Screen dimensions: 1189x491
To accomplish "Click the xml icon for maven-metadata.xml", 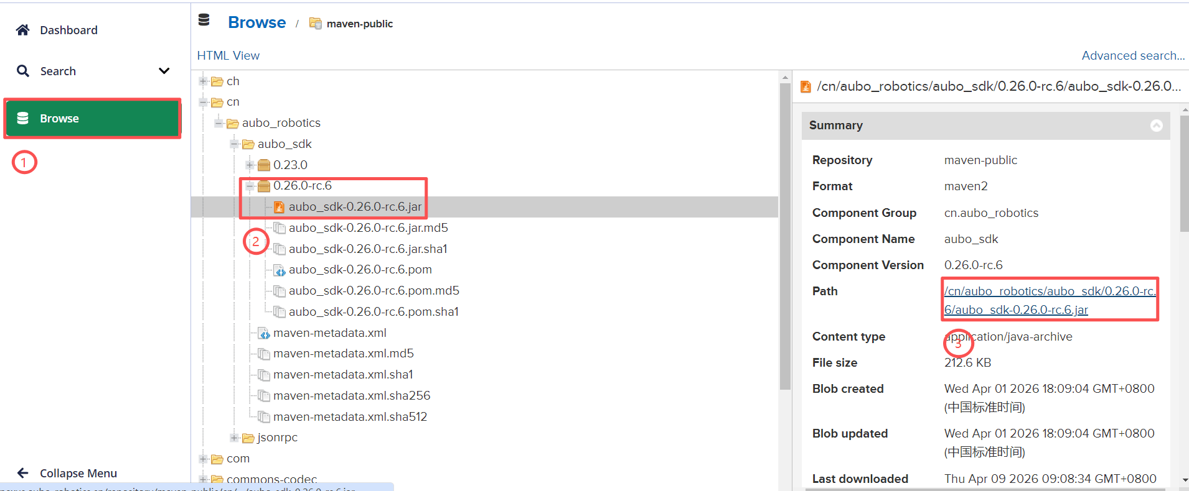I will (x=264, y=333).
